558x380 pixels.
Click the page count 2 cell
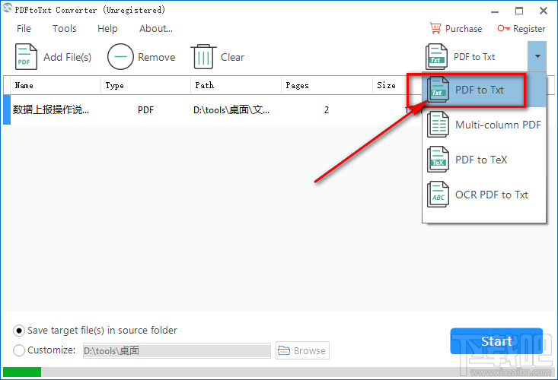327,110
